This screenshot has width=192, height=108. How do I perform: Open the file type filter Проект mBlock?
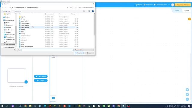tap(84, 50)
